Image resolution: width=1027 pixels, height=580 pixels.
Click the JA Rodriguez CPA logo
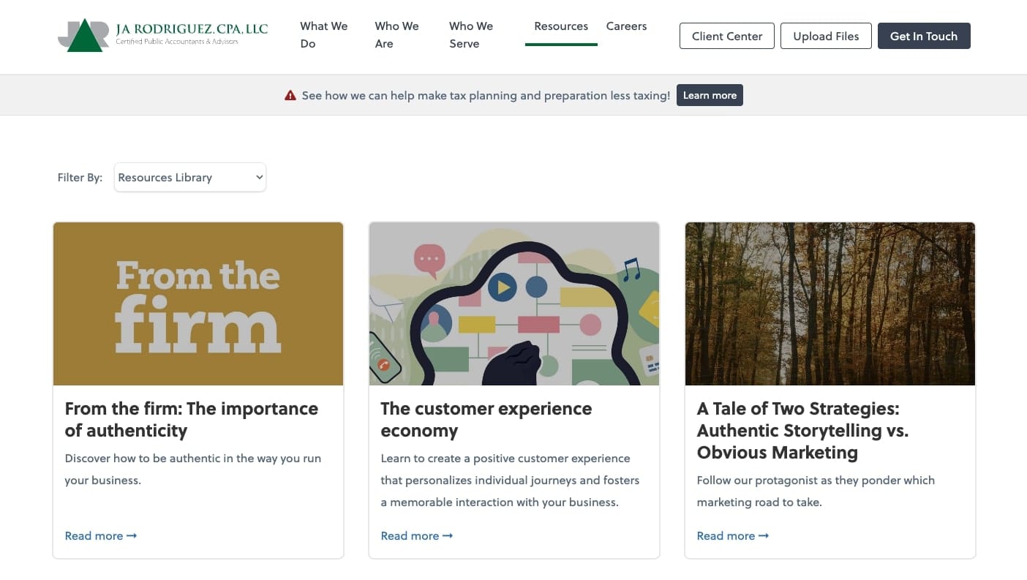(x=162, y=35)
